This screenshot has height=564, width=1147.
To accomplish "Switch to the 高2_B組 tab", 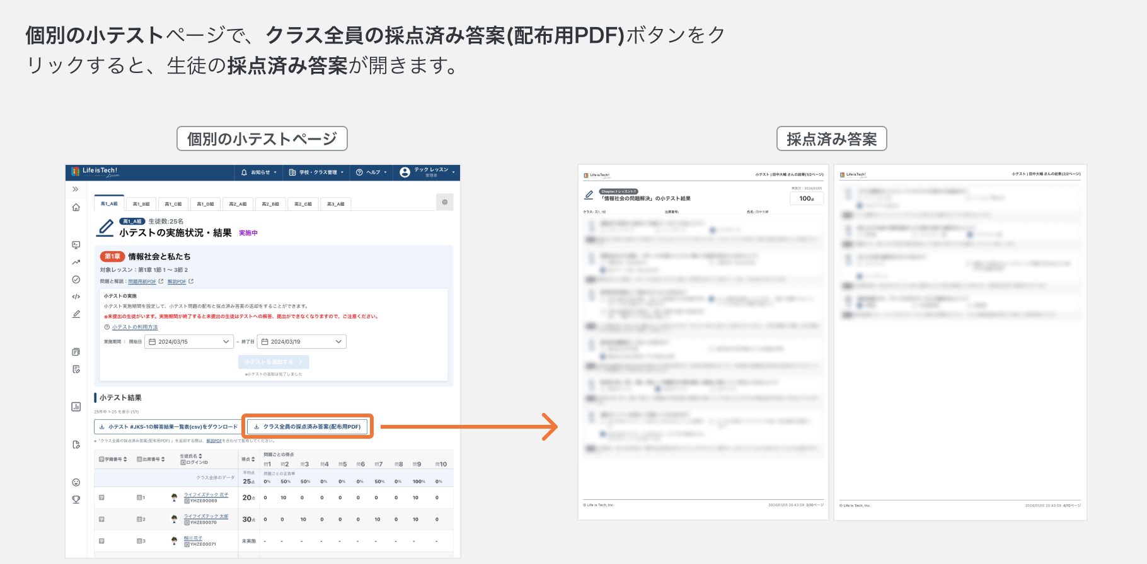I will click(x=270, y=204).
